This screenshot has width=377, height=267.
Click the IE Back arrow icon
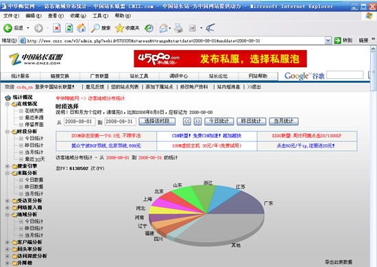[8, 28]
